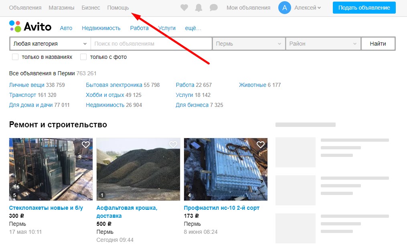Go to Недвижимость section next to logo
This screenshot has width=407, height=247.
(x=101, y=28)
